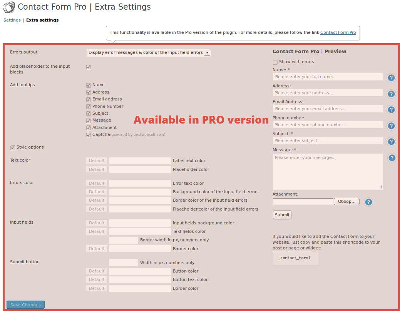This screenshot has width=400, height=311.
Task: Click the Name field in preview
Action: coord(328,77)
